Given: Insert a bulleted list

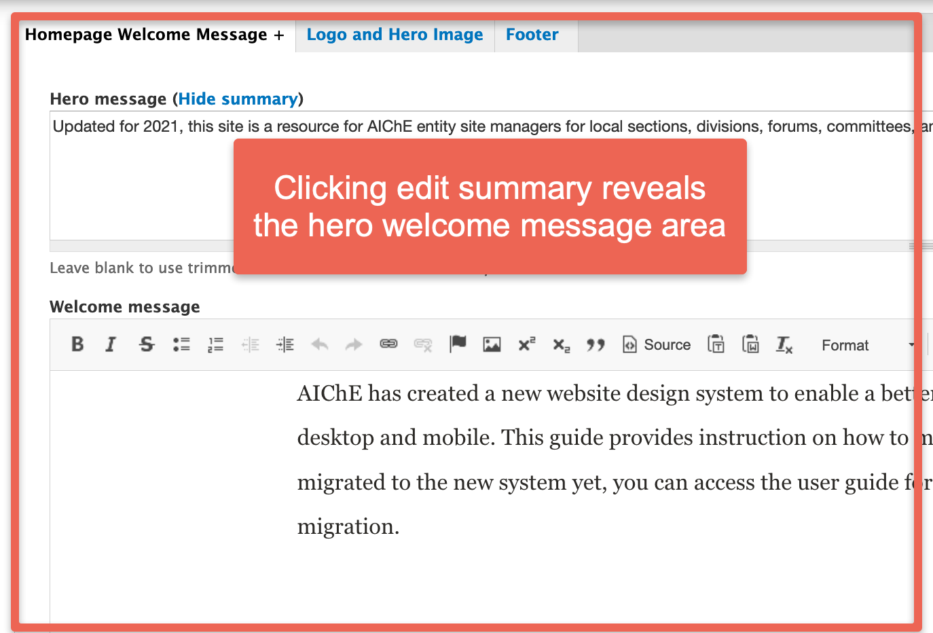Looking at the screenshot, I should click(181, 344).
